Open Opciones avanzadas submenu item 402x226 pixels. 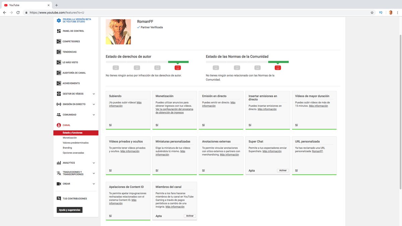tap(73, 153)
